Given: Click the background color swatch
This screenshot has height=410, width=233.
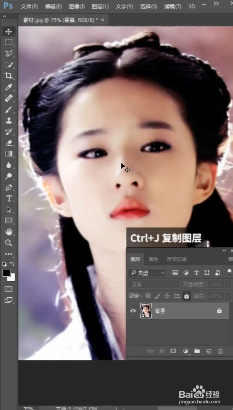Looking at the screenshot, I should pyautogui.click(x=13, y=279).
